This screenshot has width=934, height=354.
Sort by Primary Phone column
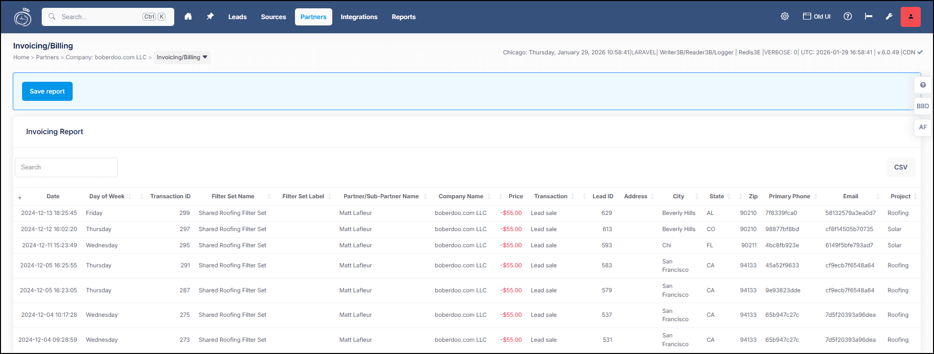coord(790,196)
